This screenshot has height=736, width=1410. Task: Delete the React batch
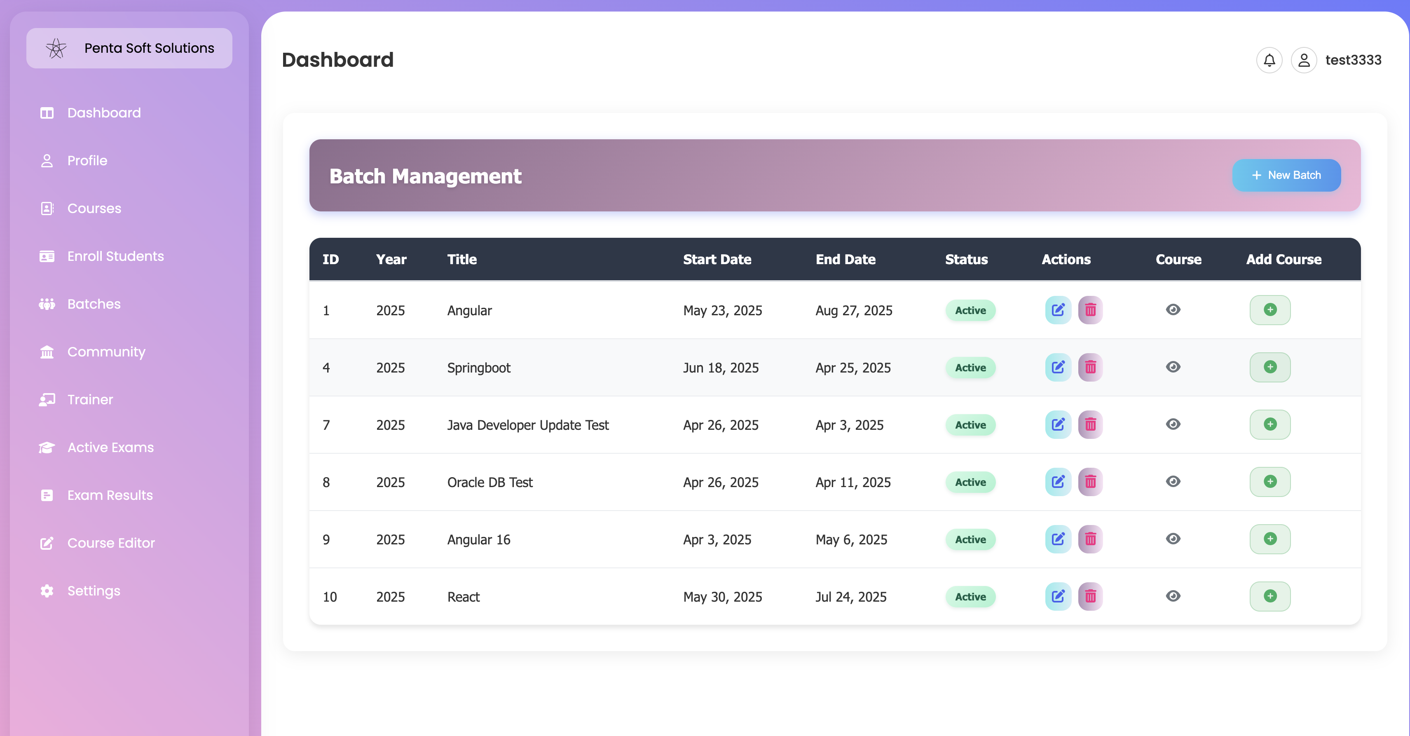tap(1090, 596)
